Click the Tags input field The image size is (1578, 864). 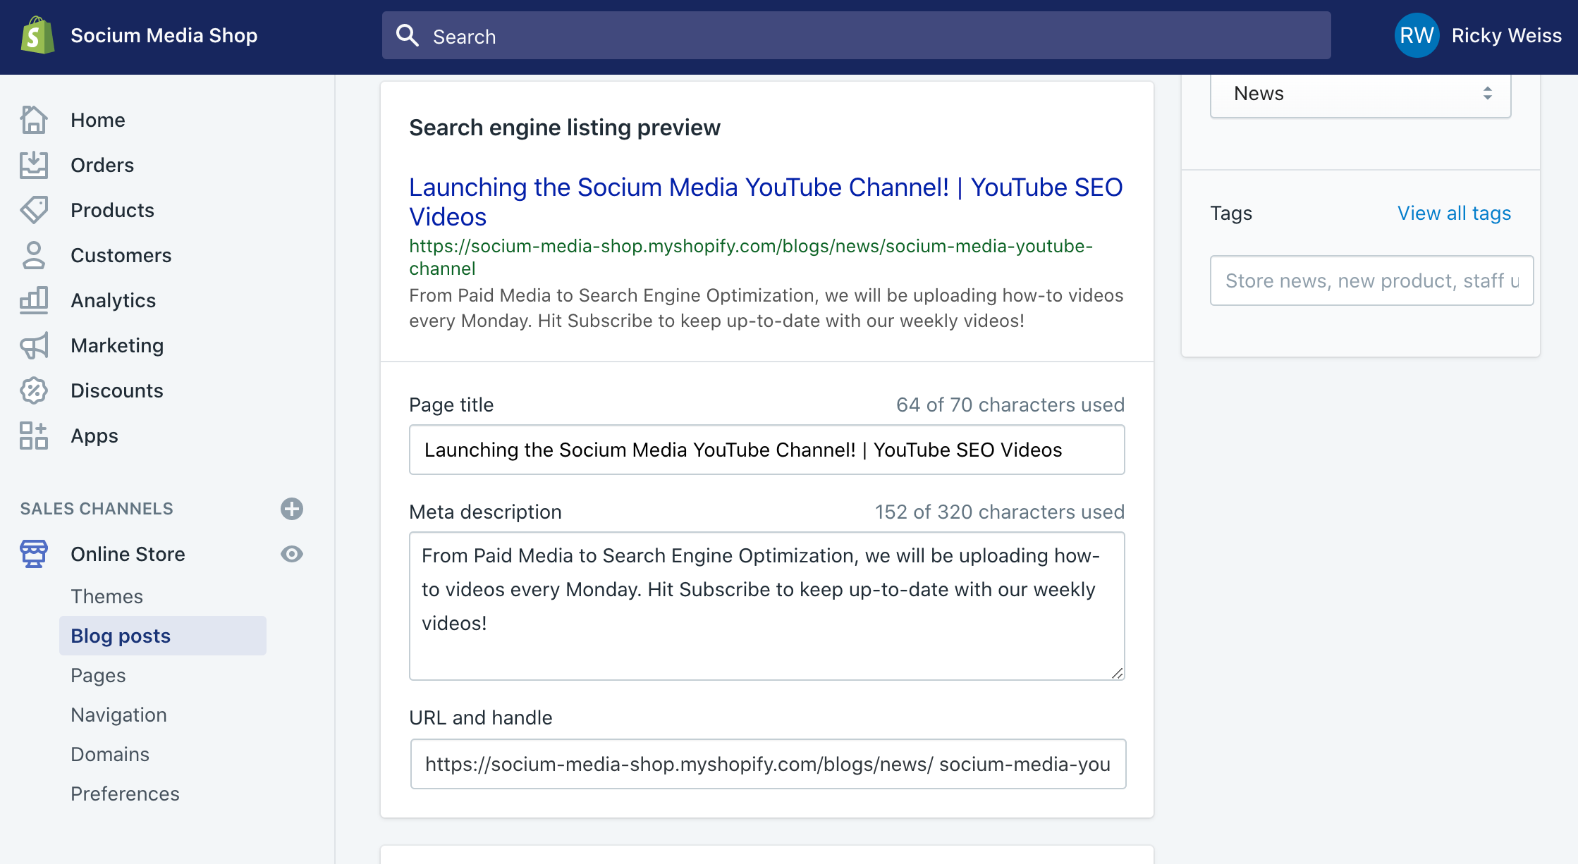pyautogui.click(x=1371, y=280)
